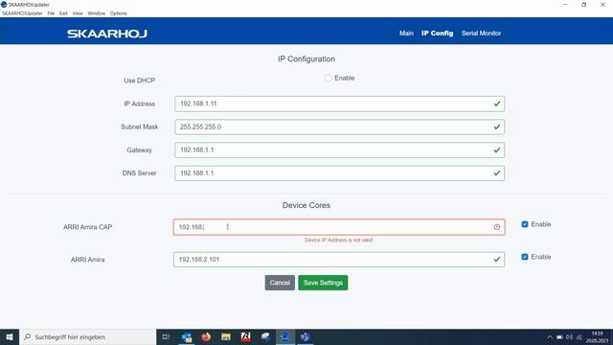The height and width of the screenshot is (345, 613).
Task: Focus the IP Address input field
Action: (340, 103)
